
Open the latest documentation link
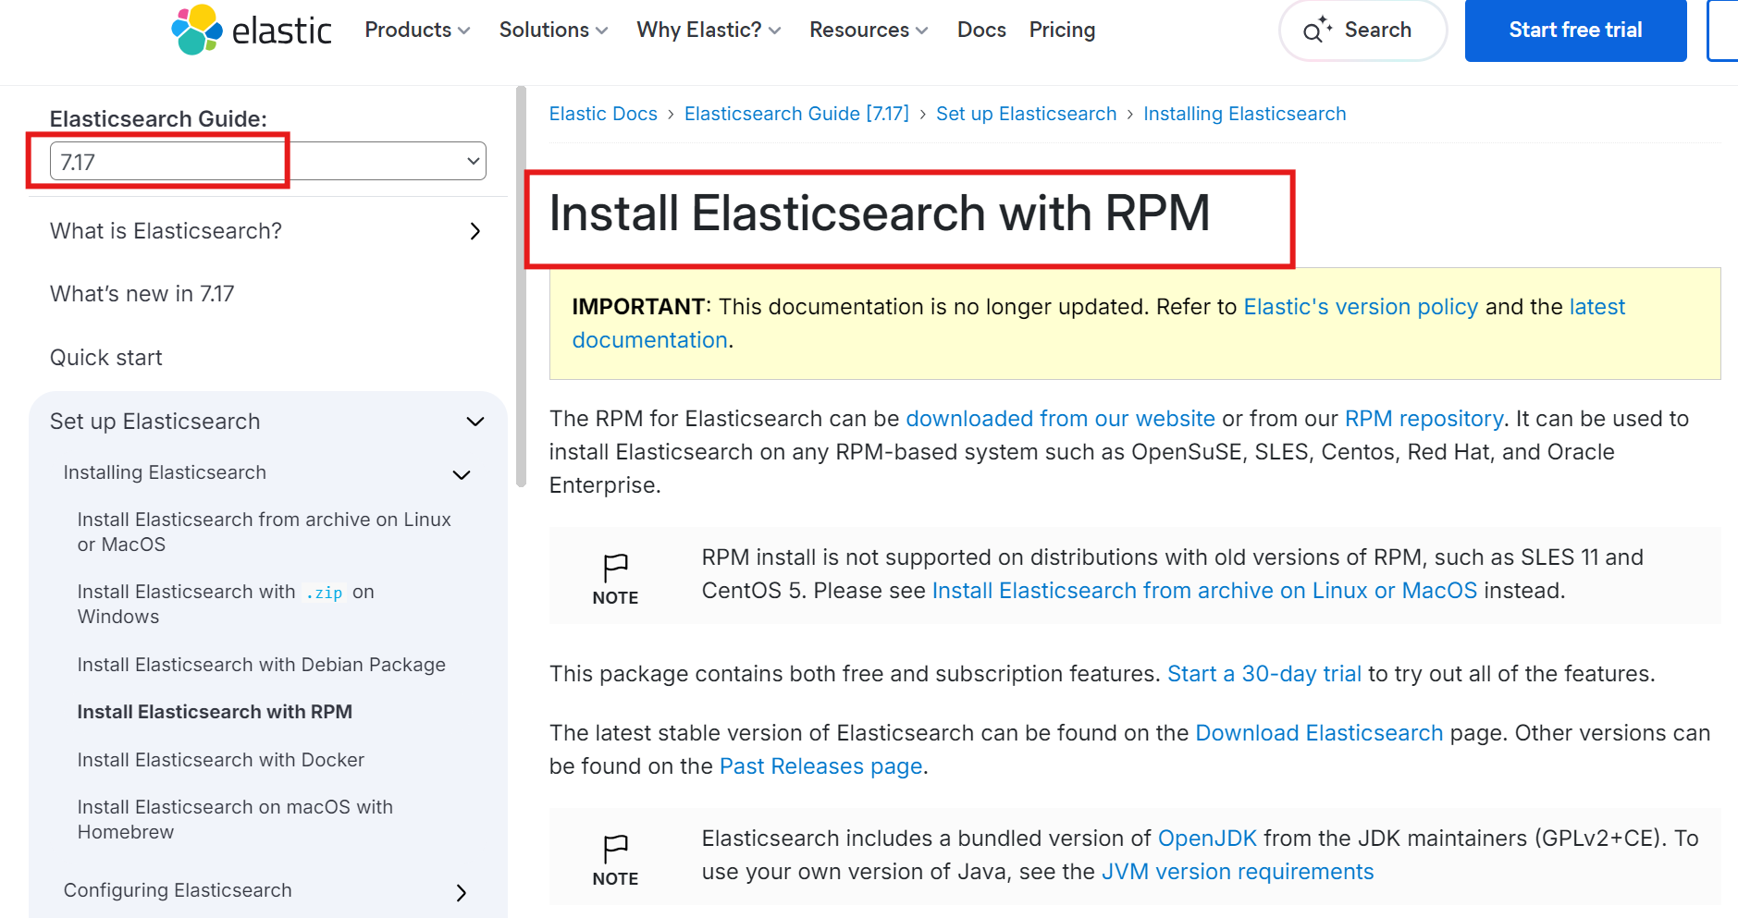[x=1596, y=307]
